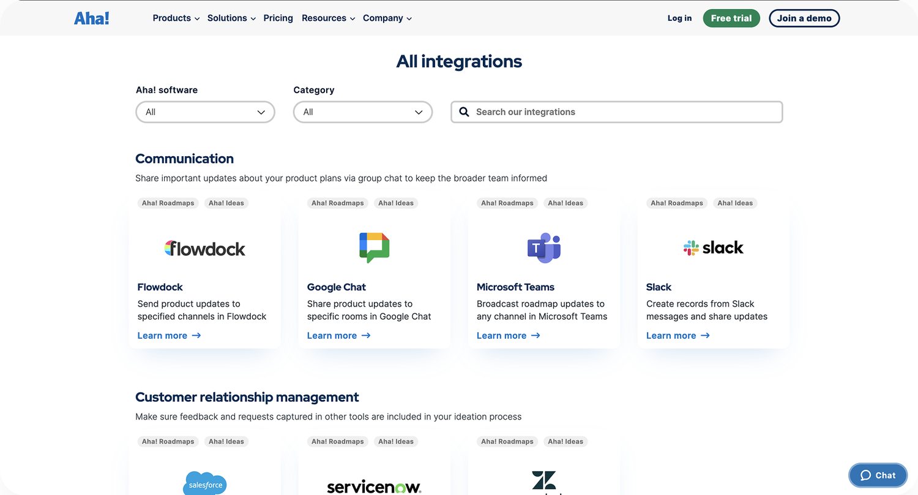Expand the Solutions menu
The height and width of the screenshot is (495, 918).
click(231, 18)
